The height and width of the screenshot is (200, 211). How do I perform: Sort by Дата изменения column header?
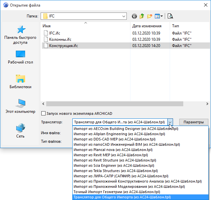(150, 26)
